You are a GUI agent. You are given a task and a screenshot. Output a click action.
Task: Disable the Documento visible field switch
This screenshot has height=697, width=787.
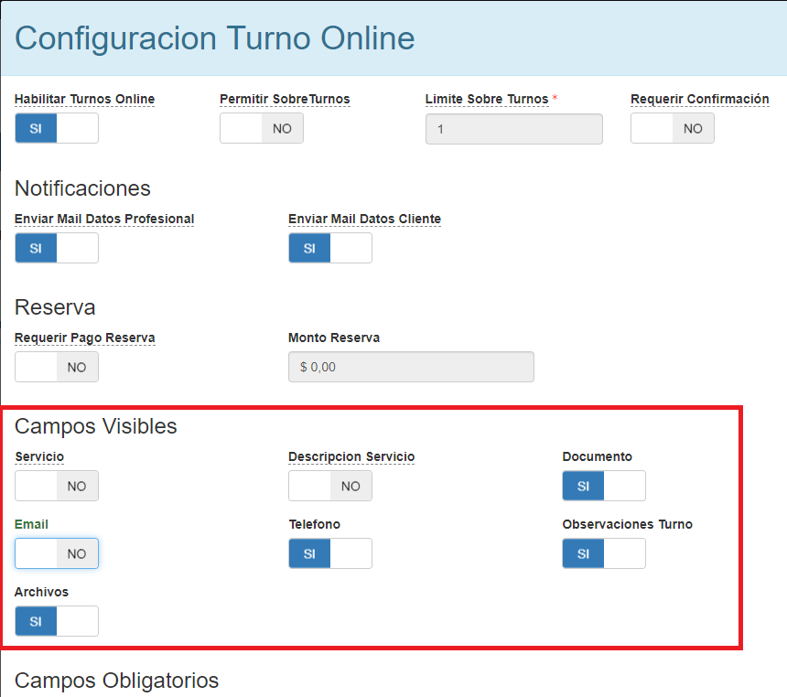tap(603, 486)
